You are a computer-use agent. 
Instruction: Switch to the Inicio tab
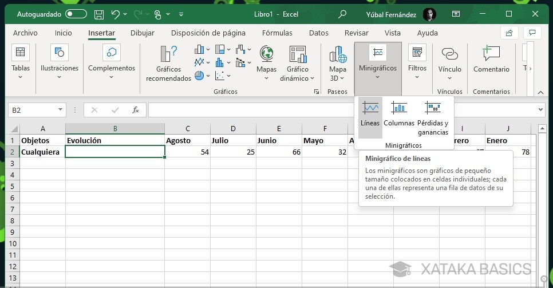(63, 33)
